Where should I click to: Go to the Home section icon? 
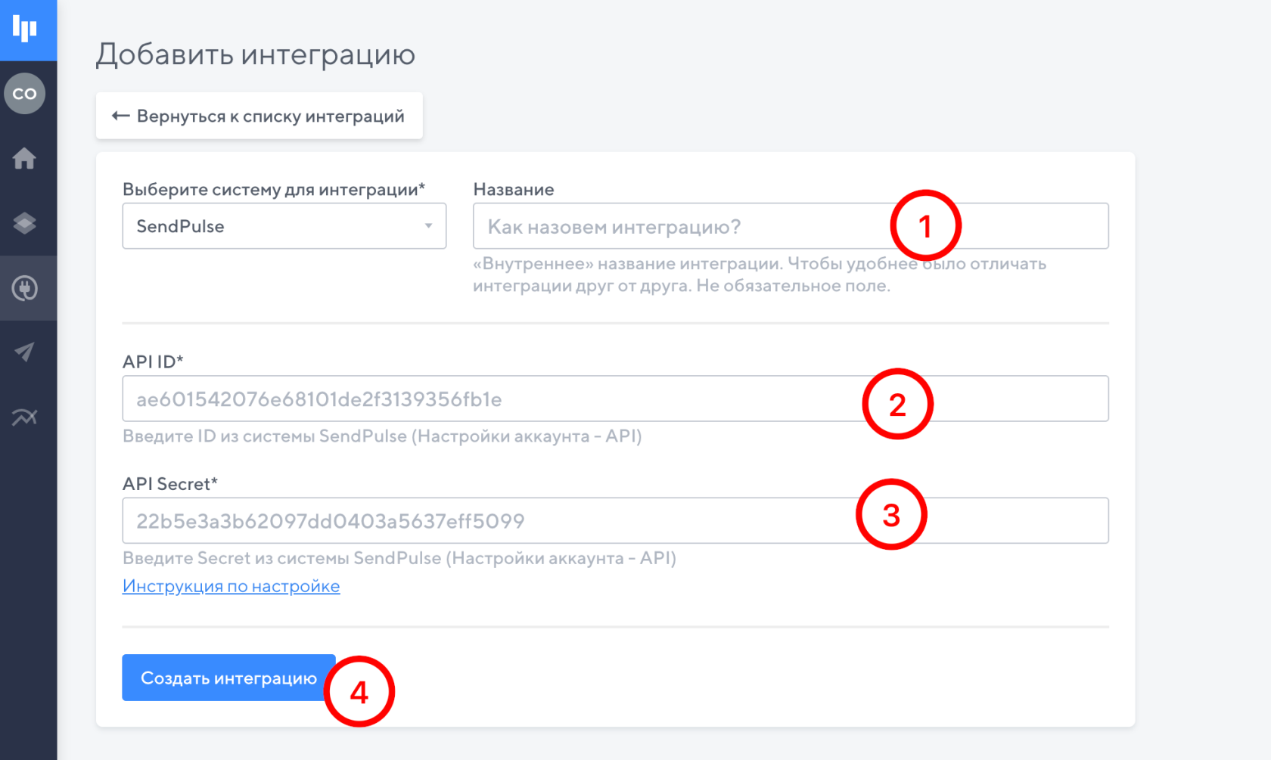point(25,159)
